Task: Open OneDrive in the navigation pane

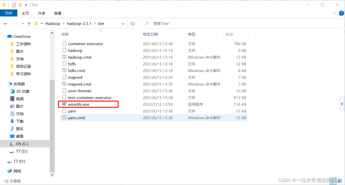Action: pos(22,36)
